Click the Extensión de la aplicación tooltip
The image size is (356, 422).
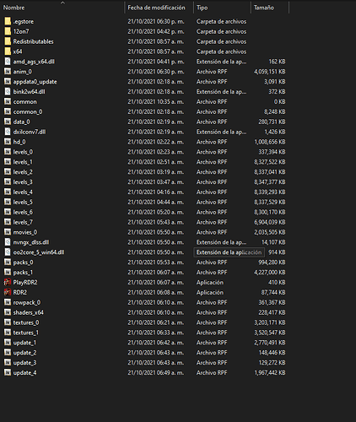point(229,252)
